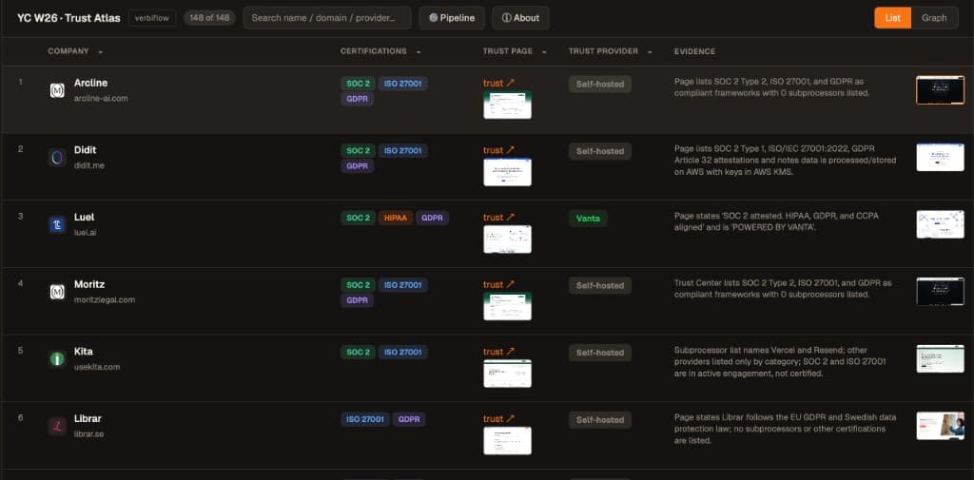The height and width of the screenshot is (480, 974).
Task: Open Librar's trust page preview thumbnail
Action: [x=508, y=440]
